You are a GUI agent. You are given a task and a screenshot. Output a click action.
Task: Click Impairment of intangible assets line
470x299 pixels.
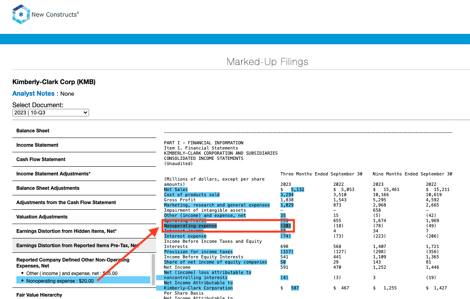pyautogui.click(x=205, y=210)
